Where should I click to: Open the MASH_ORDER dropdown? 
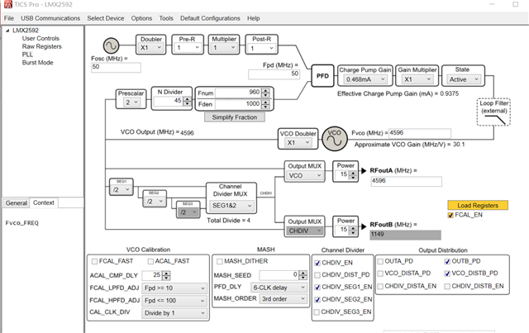283,299
